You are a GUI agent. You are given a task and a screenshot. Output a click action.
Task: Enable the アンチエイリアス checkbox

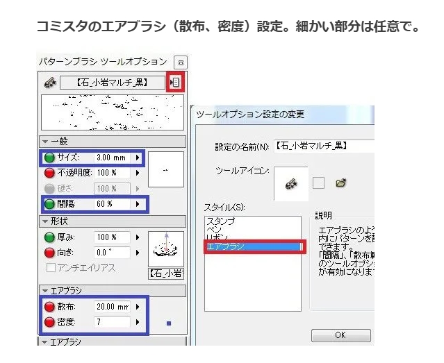tap(50, 268)
